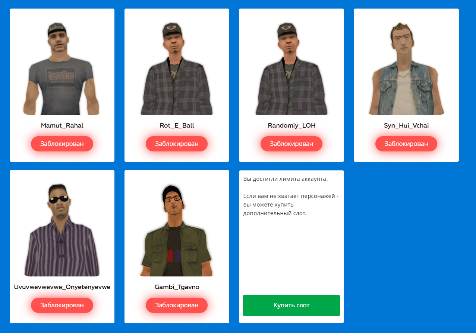Click the Mamut_Rahal character avatar
The image size is (476, 333).
(x=62, y=68)
